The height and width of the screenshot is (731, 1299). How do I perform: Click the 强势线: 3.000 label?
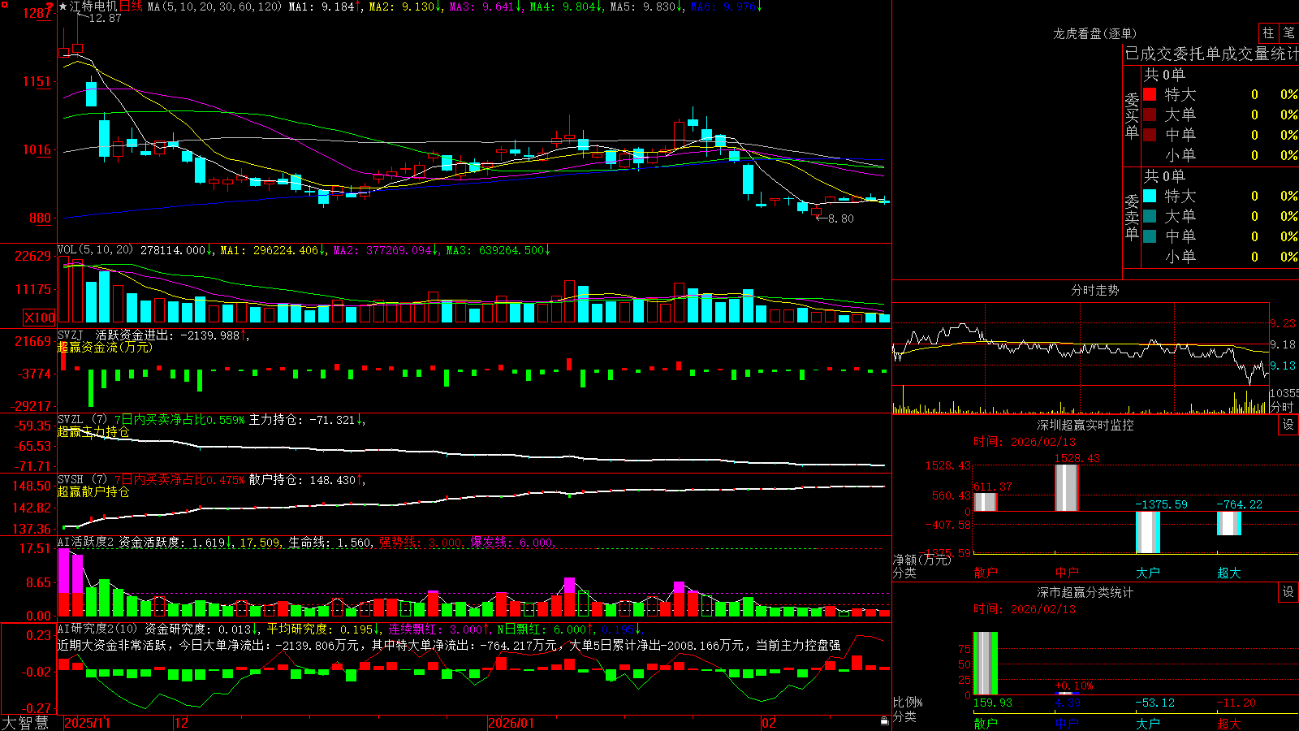click(x=421, y=543)
